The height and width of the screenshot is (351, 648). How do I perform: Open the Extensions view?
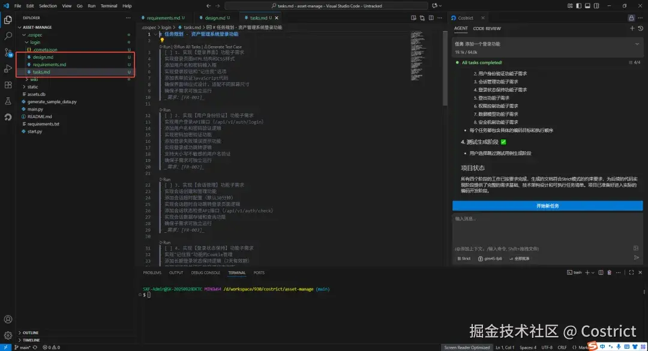(x=8, y=84)
